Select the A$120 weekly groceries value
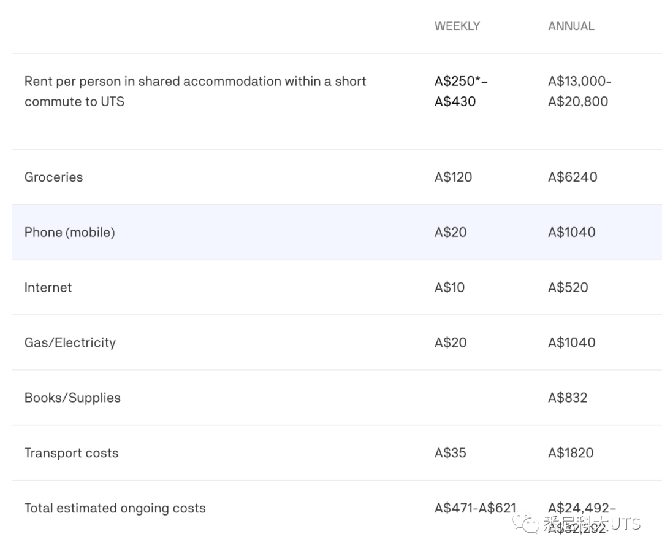 453,177
